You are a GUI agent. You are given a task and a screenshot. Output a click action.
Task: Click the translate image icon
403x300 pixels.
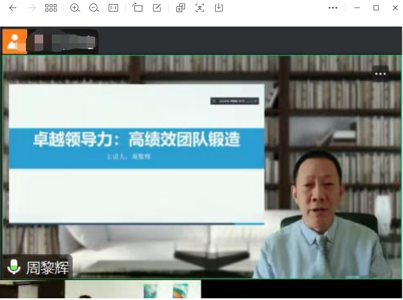pyautogui.click(x=180, y=8)
